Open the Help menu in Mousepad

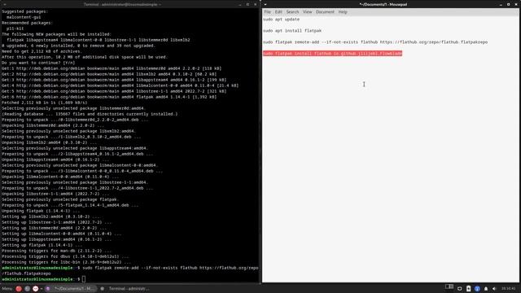point(343,12)
